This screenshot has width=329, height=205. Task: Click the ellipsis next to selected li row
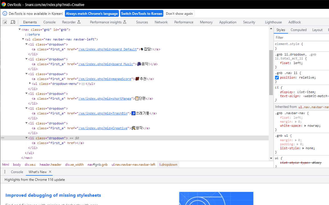click(x=3, y=138)
